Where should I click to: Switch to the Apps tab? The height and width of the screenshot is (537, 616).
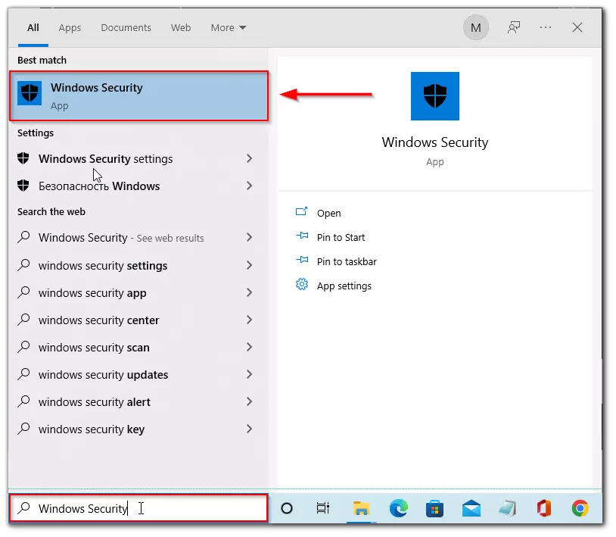tap(70, 27)
